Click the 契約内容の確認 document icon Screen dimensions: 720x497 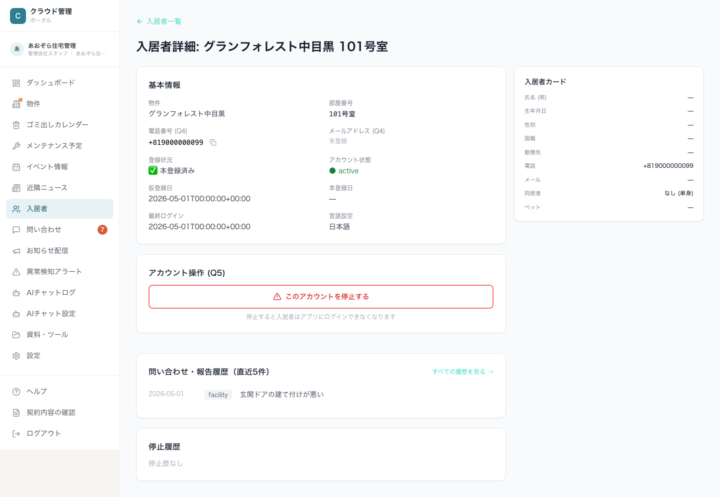pyautogui.click(x=16, y=413)
